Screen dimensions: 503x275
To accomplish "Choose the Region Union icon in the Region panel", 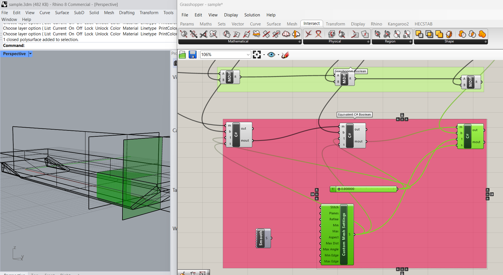I will coord(397,34).
